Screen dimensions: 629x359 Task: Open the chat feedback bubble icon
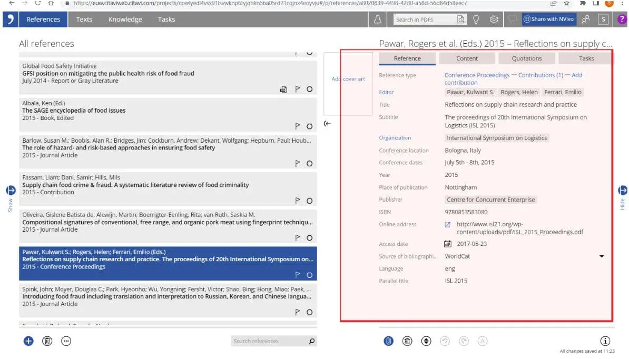(x=512, y=19)
